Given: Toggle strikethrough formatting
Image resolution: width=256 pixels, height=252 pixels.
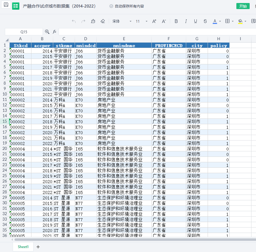Looking at the screenshot, I should [x=205, y=21].
